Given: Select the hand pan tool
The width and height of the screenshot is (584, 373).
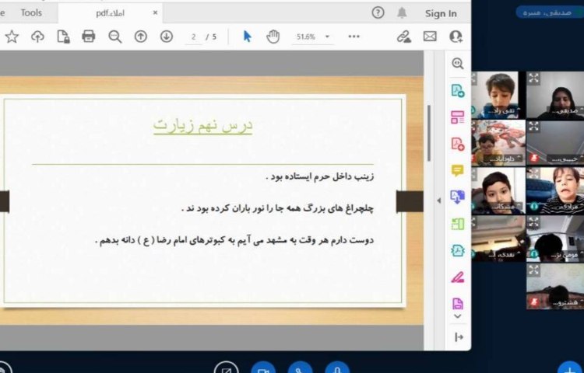Looking at the screenshot, I should pos(273,37).
